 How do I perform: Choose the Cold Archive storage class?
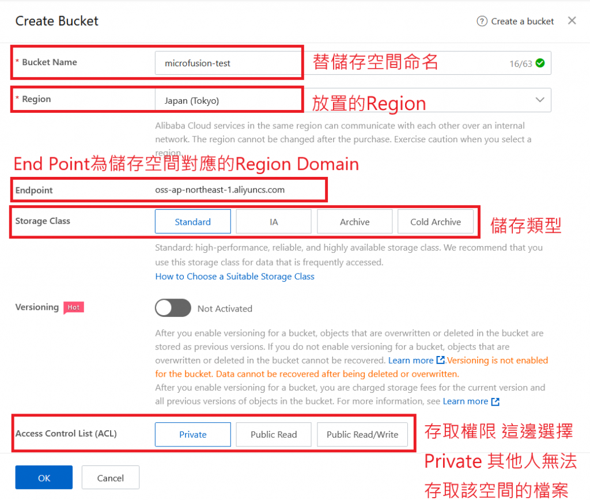436,222
